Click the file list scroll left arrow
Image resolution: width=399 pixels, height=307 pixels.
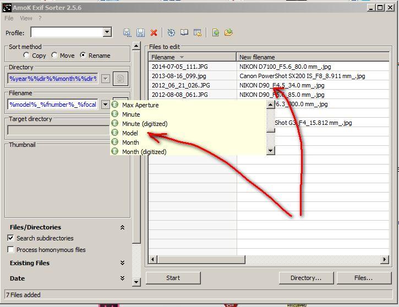[152, 260]
